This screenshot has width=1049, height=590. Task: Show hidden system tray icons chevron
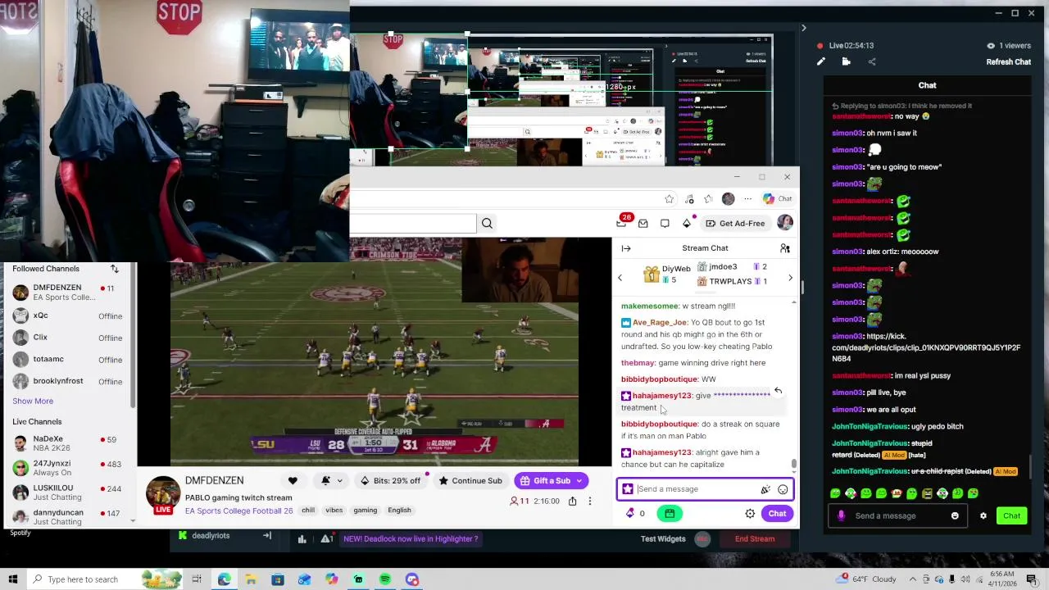[x=912, y=579]
